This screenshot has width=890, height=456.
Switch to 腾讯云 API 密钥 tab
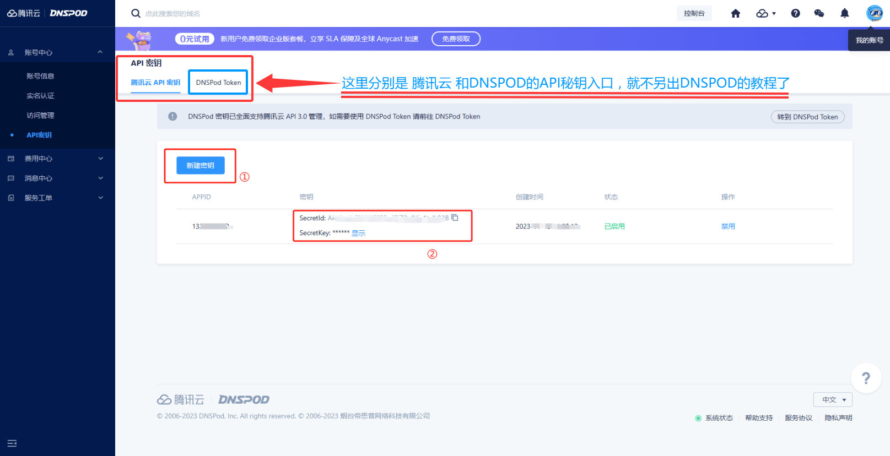click(155, 83)
